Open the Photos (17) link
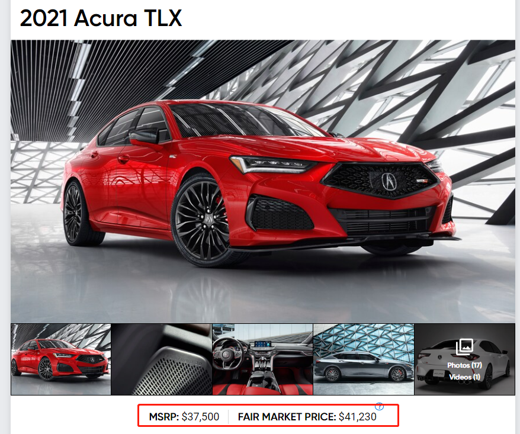Viewport: 520px width, 434px height. 464,365
